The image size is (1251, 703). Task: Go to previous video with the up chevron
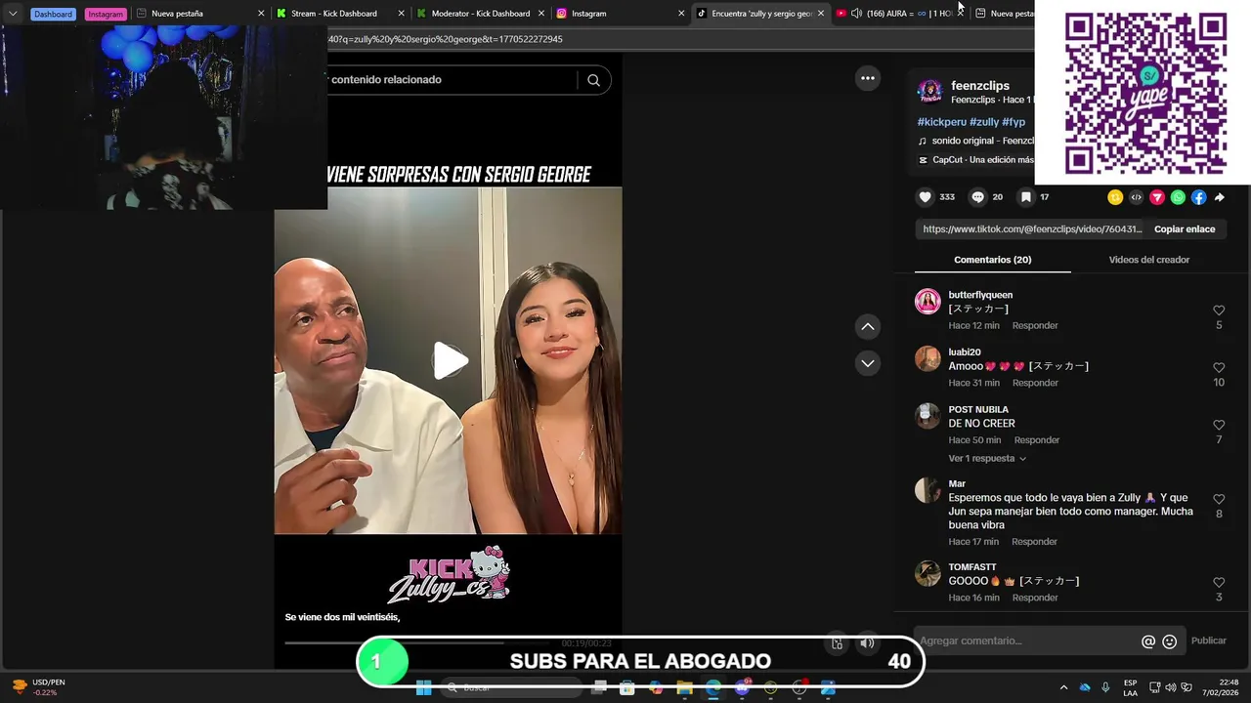pyautogui.click(x=867, y=326)
